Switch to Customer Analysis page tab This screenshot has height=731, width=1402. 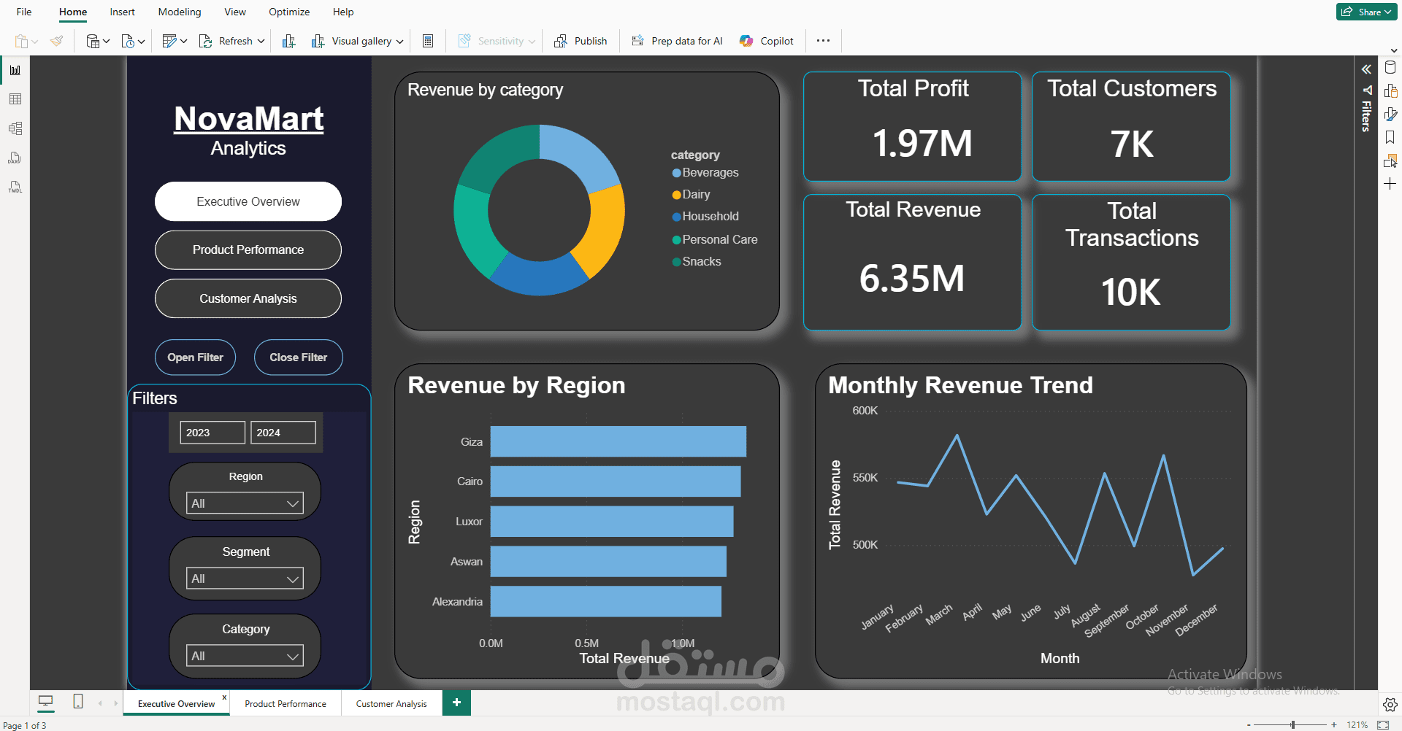coord(391,703)
